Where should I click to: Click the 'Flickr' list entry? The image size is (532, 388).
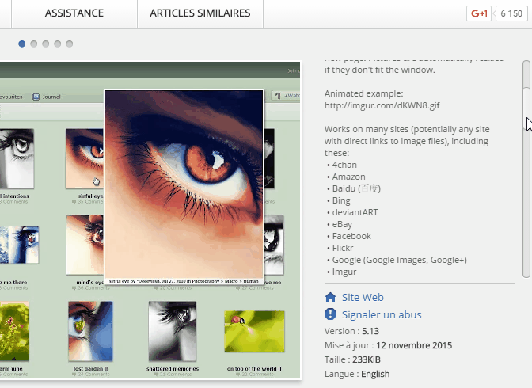(x=343, y=248)
